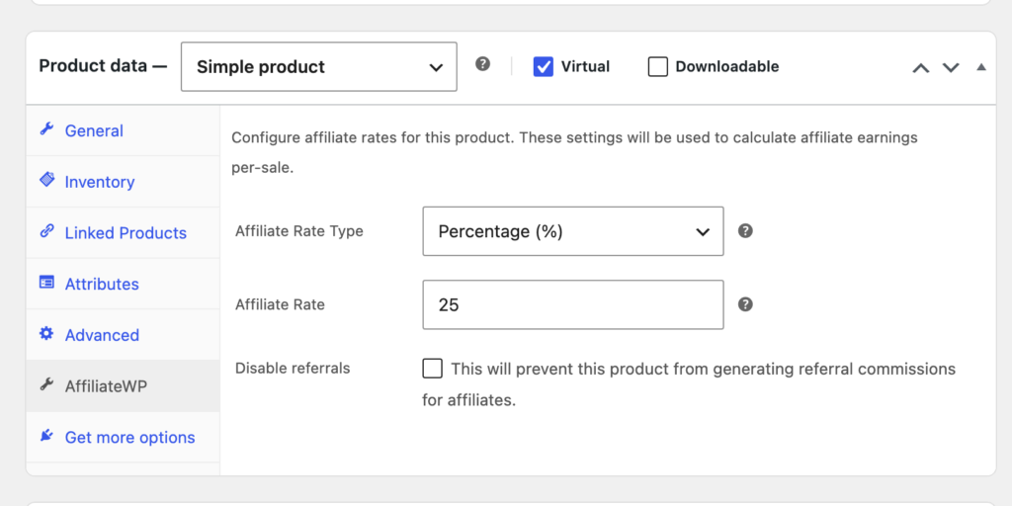Collapse the Product data panel
This screenshot has height=506, width=1012.
(x=981, y=66)
